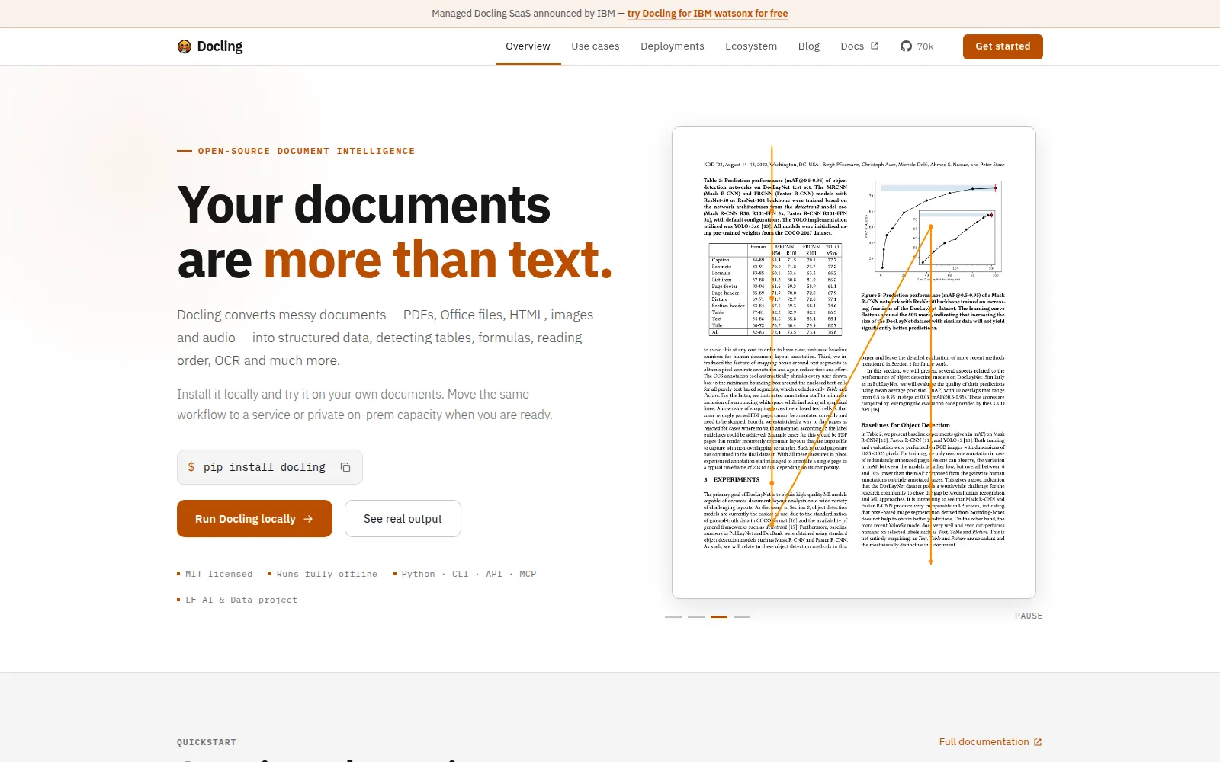The height and width of the screenshot is (762, 1220).
Task: Click Run Docling locally button
Action: 255,519
